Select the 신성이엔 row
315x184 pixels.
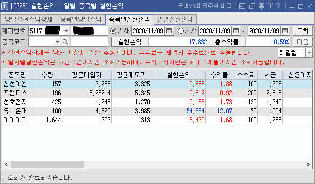coord(157,84)
